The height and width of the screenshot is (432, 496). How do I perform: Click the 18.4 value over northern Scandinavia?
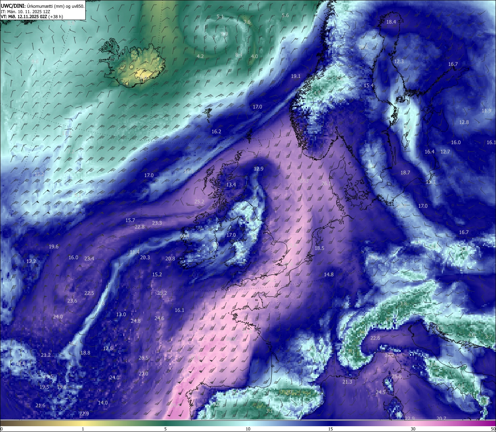tap(391, 22)
